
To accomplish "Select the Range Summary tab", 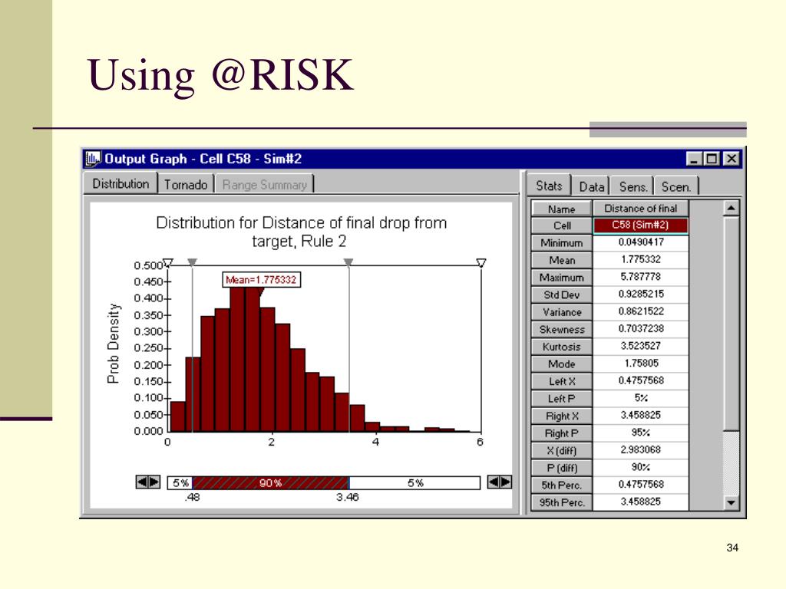I will coord(264,185).
